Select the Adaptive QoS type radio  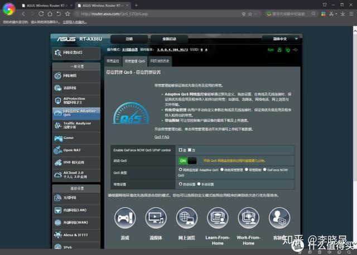[181, 170]
